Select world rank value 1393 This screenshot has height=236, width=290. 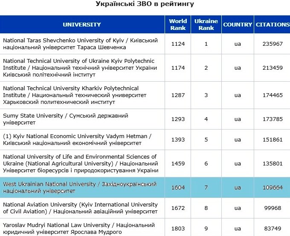[178, 140]
